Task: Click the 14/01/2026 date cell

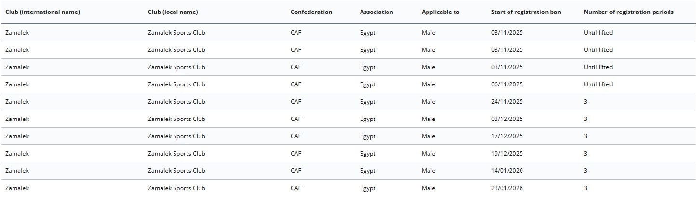Action: pos(507,171)
